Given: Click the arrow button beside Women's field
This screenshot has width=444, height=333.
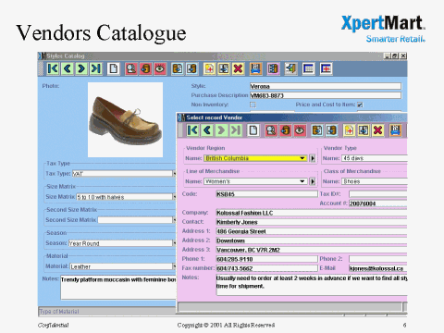Looking at the screenshot, I should 313,181.
